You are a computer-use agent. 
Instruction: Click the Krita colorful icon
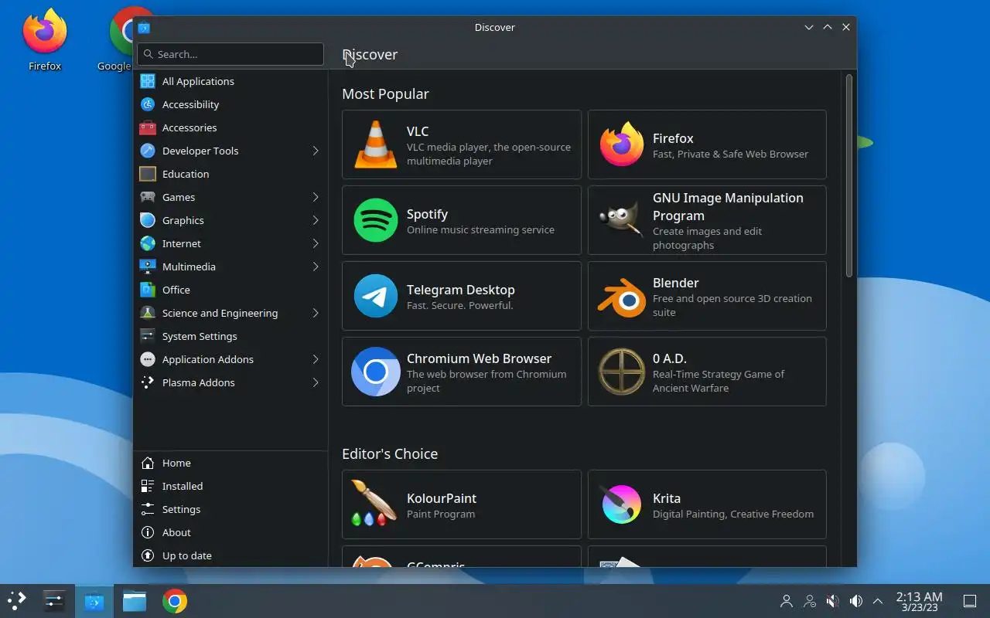pos(621,504)
